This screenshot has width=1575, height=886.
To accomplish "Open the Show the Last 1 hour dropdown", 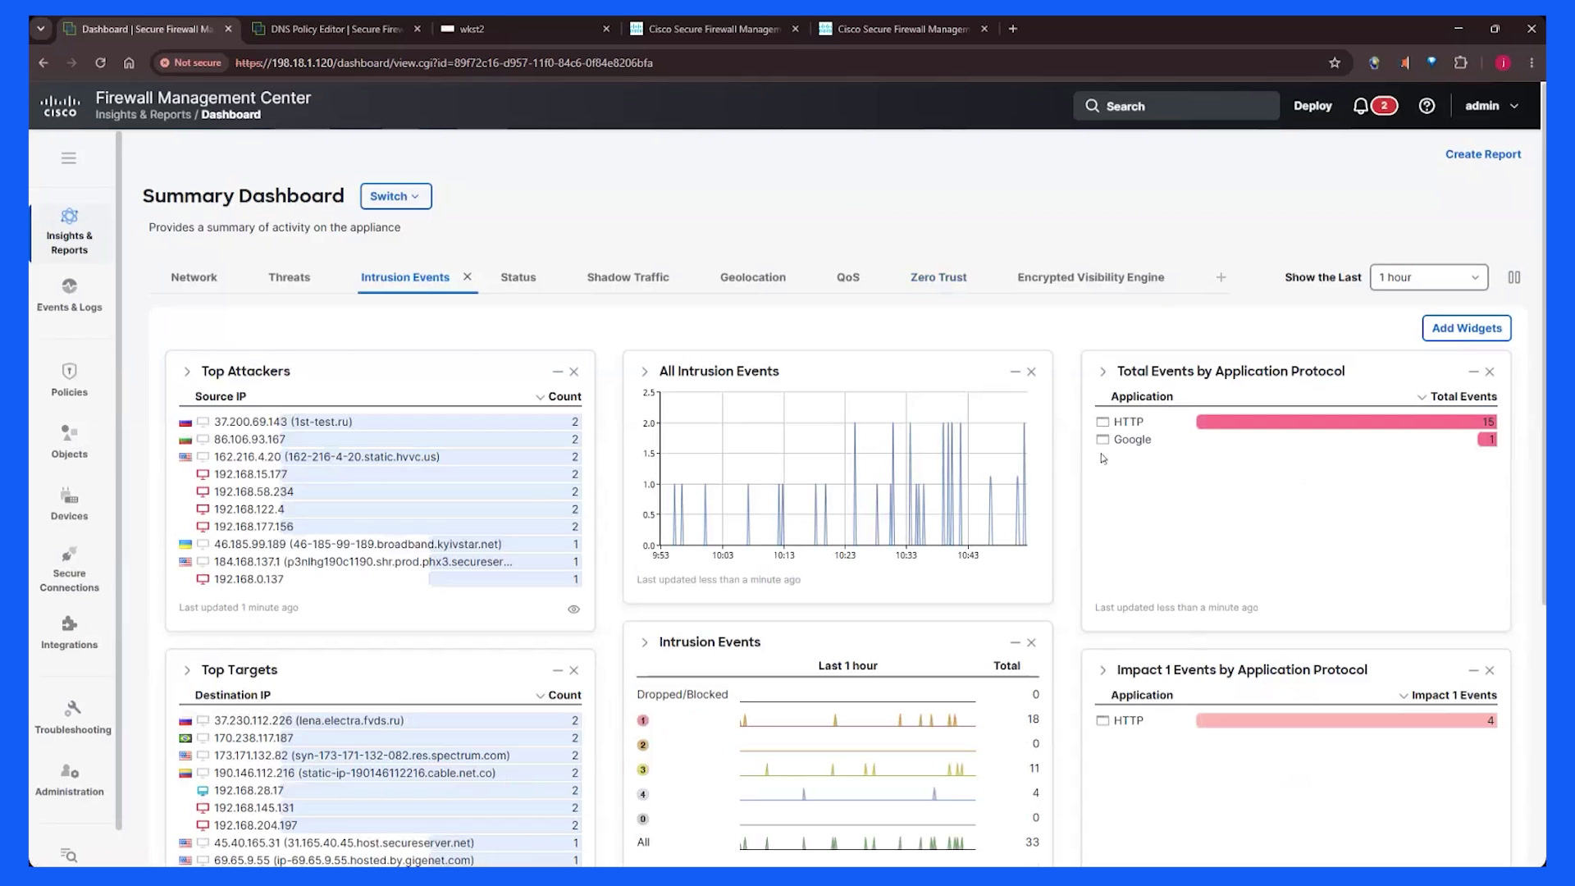I will click(1429, 277).
